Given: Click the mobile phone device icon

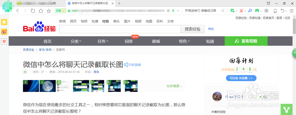Looking at the screenshot, I should [275, 11].
